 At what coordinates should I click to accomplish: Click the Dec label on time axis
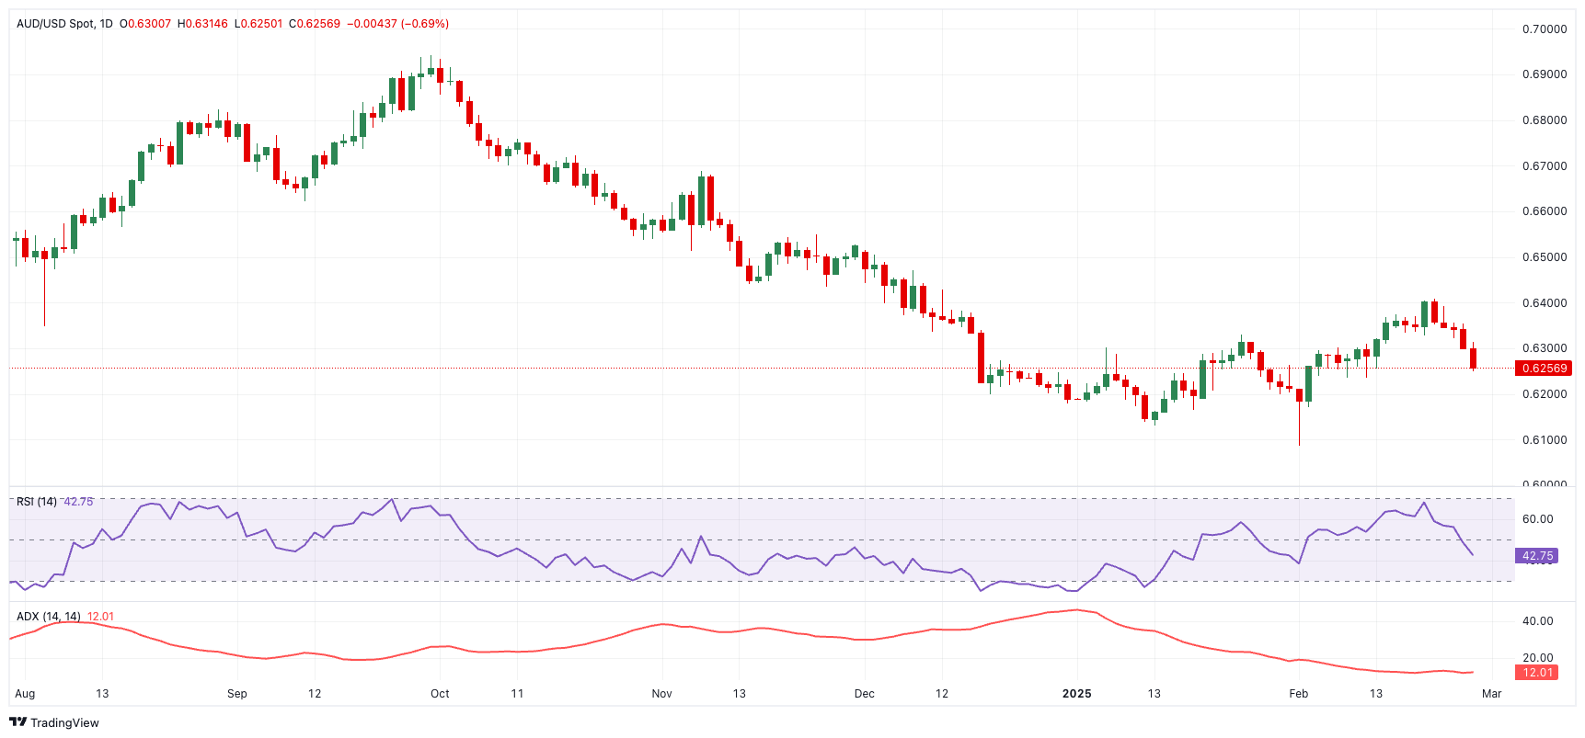(x=864, y=694)
